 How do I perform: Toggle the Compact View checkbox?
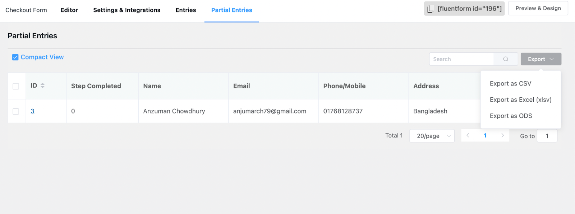coord(15,57)
